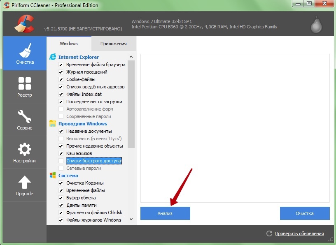Click the Piriform pear logo icon

click(316, 24)
